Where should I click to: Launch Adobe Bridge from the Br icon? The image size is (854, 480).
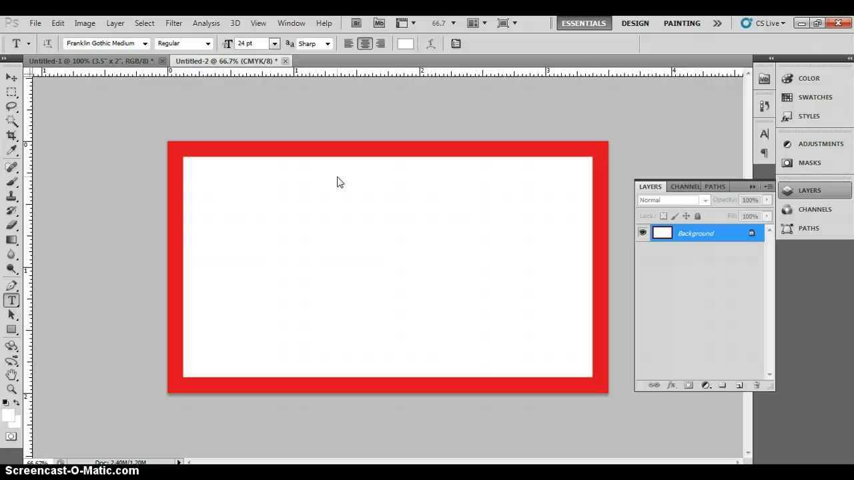pos(356,23)
